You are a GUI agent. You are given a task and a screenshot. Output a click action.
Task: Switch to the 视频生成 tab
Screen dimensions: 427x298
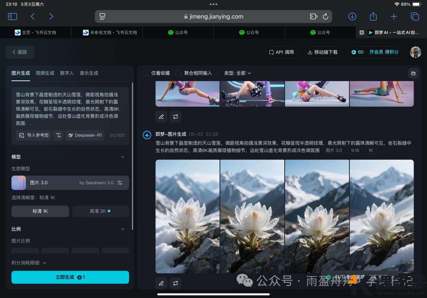45,73
